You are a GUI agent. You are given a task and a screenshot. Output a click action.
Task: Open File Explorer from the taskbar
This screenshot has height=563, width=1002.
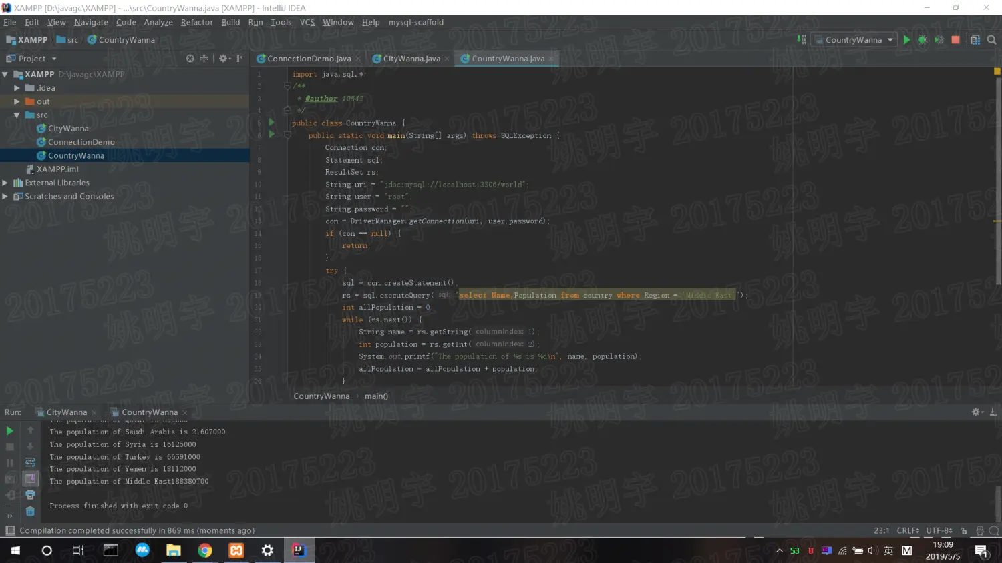[x=174, y=550]
